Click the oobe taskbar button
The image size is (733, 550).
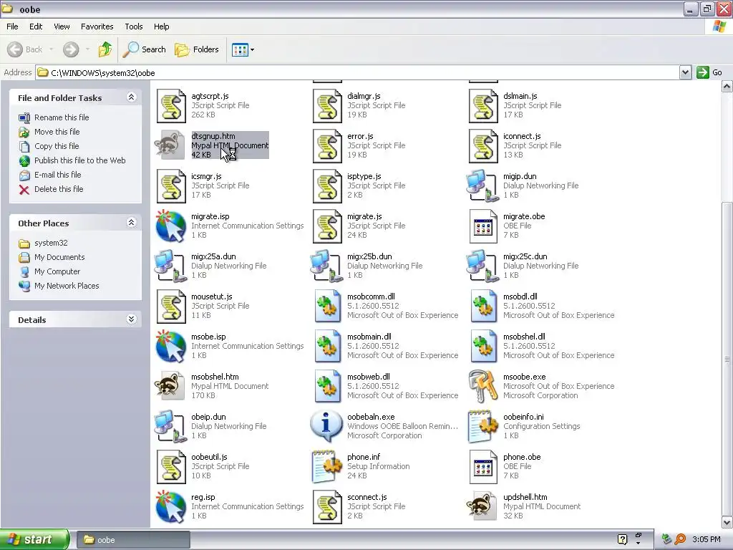coord(132,540)
